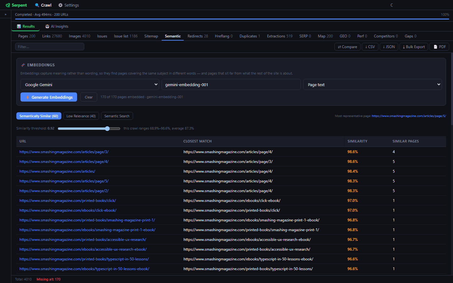This screenshot has width=453, height=283.
Task: Click the vertical scrollbar of results panel
Action: click(x=452, y=90)
